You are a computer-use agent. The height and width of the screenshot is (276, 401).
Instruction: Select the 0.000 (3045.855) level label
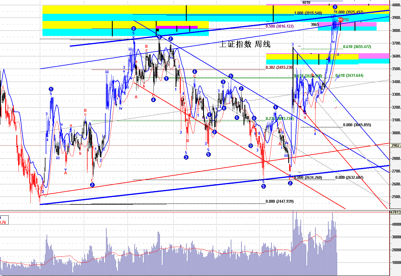point(357,125)
